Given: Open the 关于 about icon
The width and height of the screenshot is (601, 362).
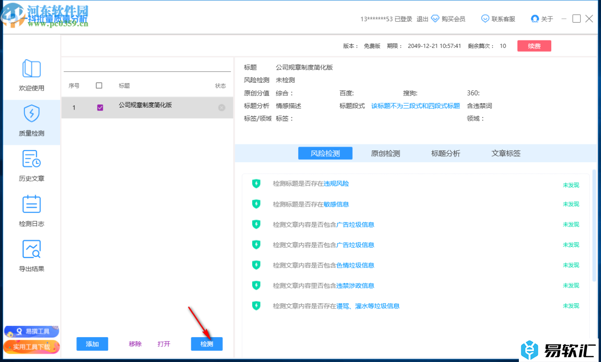Looking at the screenshot, I should pos(535,19).
